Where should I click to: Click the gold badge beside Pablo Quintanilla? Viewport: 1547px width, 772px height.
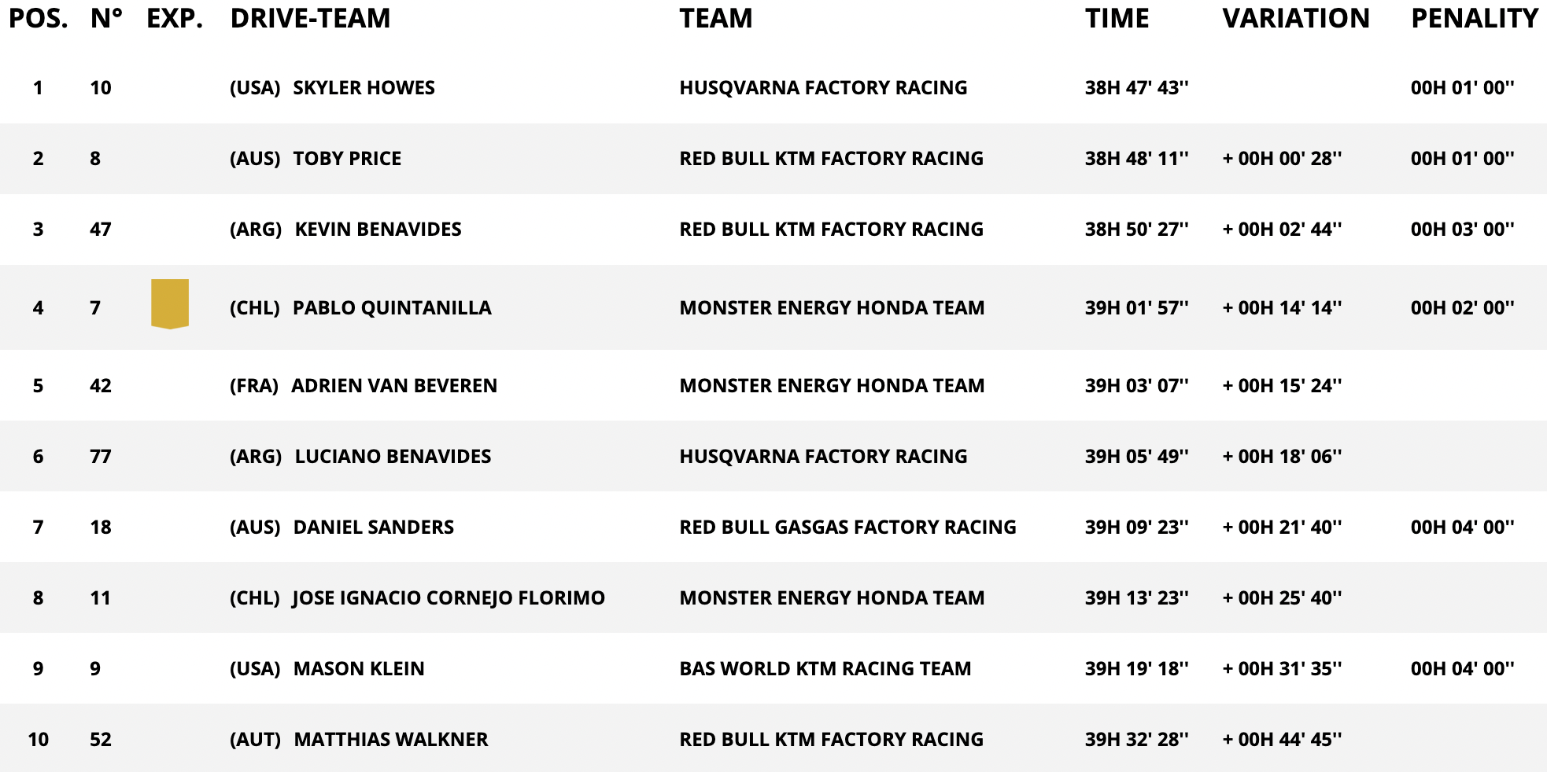(x=170, y=303)
